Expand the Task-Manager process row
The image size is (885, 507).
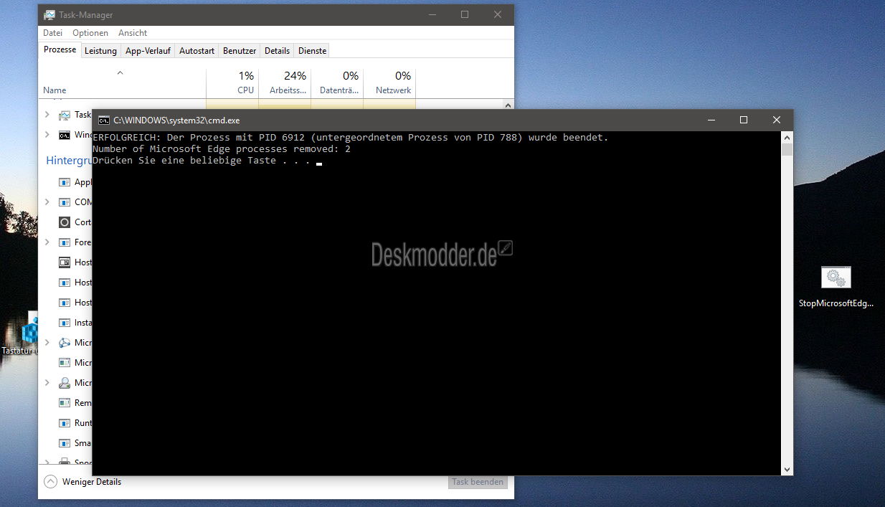tap(47, 115)
